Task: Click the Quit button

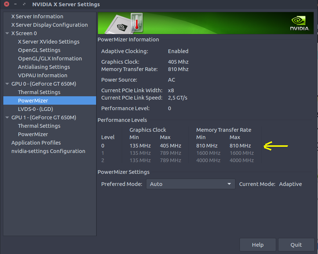Action: click(296, 245)
